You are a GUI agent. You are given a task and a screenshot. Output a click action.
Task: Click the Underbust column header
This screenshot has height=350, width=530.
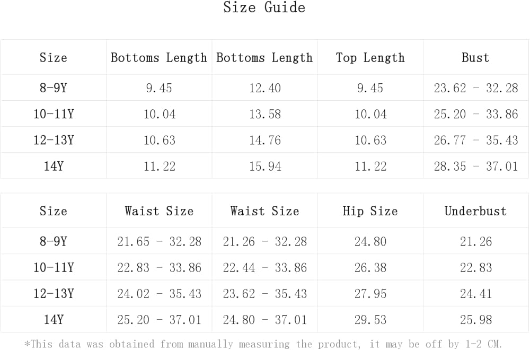pos(475,211)
